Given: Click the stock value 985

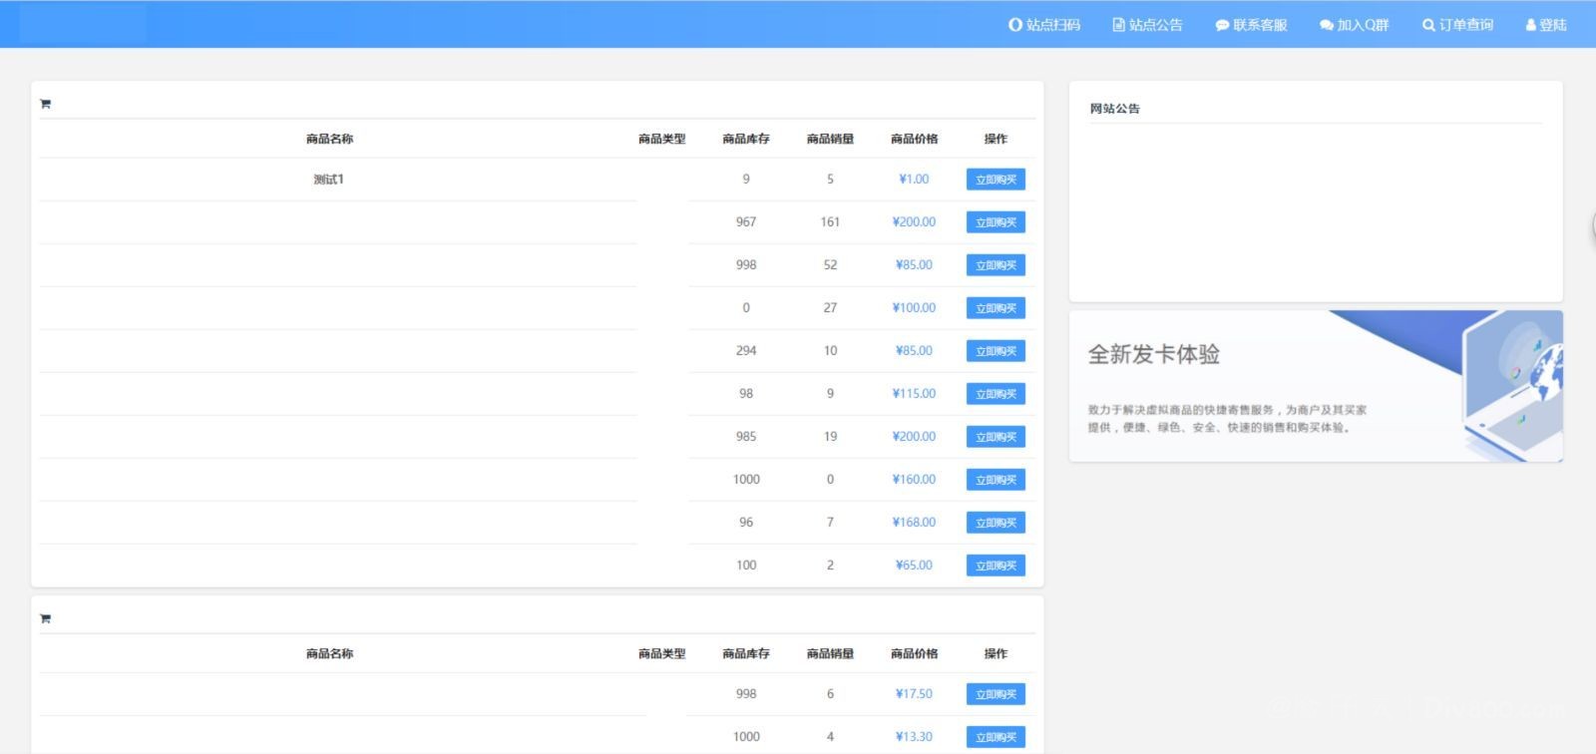Looking at the screenshot, I should [746, 437].
